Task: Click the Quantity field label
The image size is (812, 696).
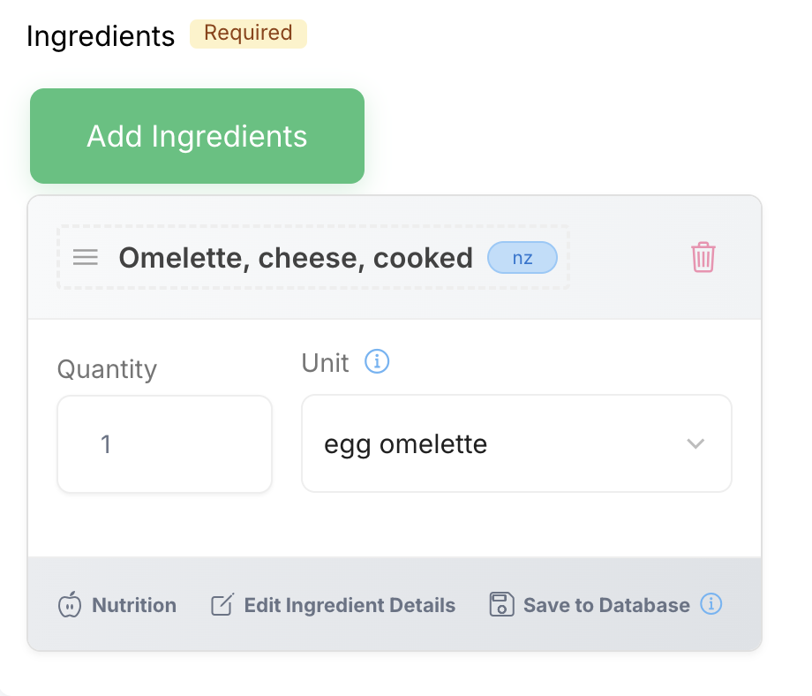Action: (107, 368)
